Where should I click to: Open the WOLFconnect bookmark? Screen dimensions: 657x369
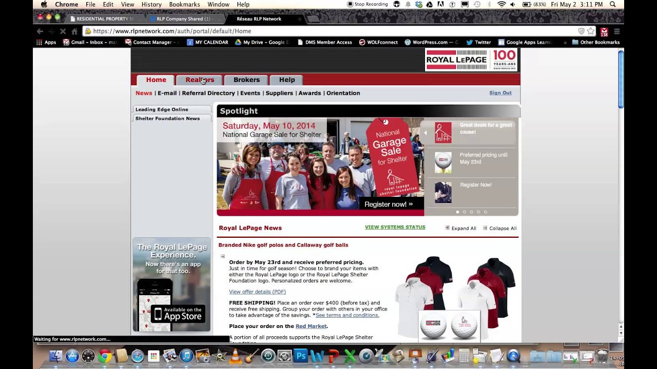378,43
